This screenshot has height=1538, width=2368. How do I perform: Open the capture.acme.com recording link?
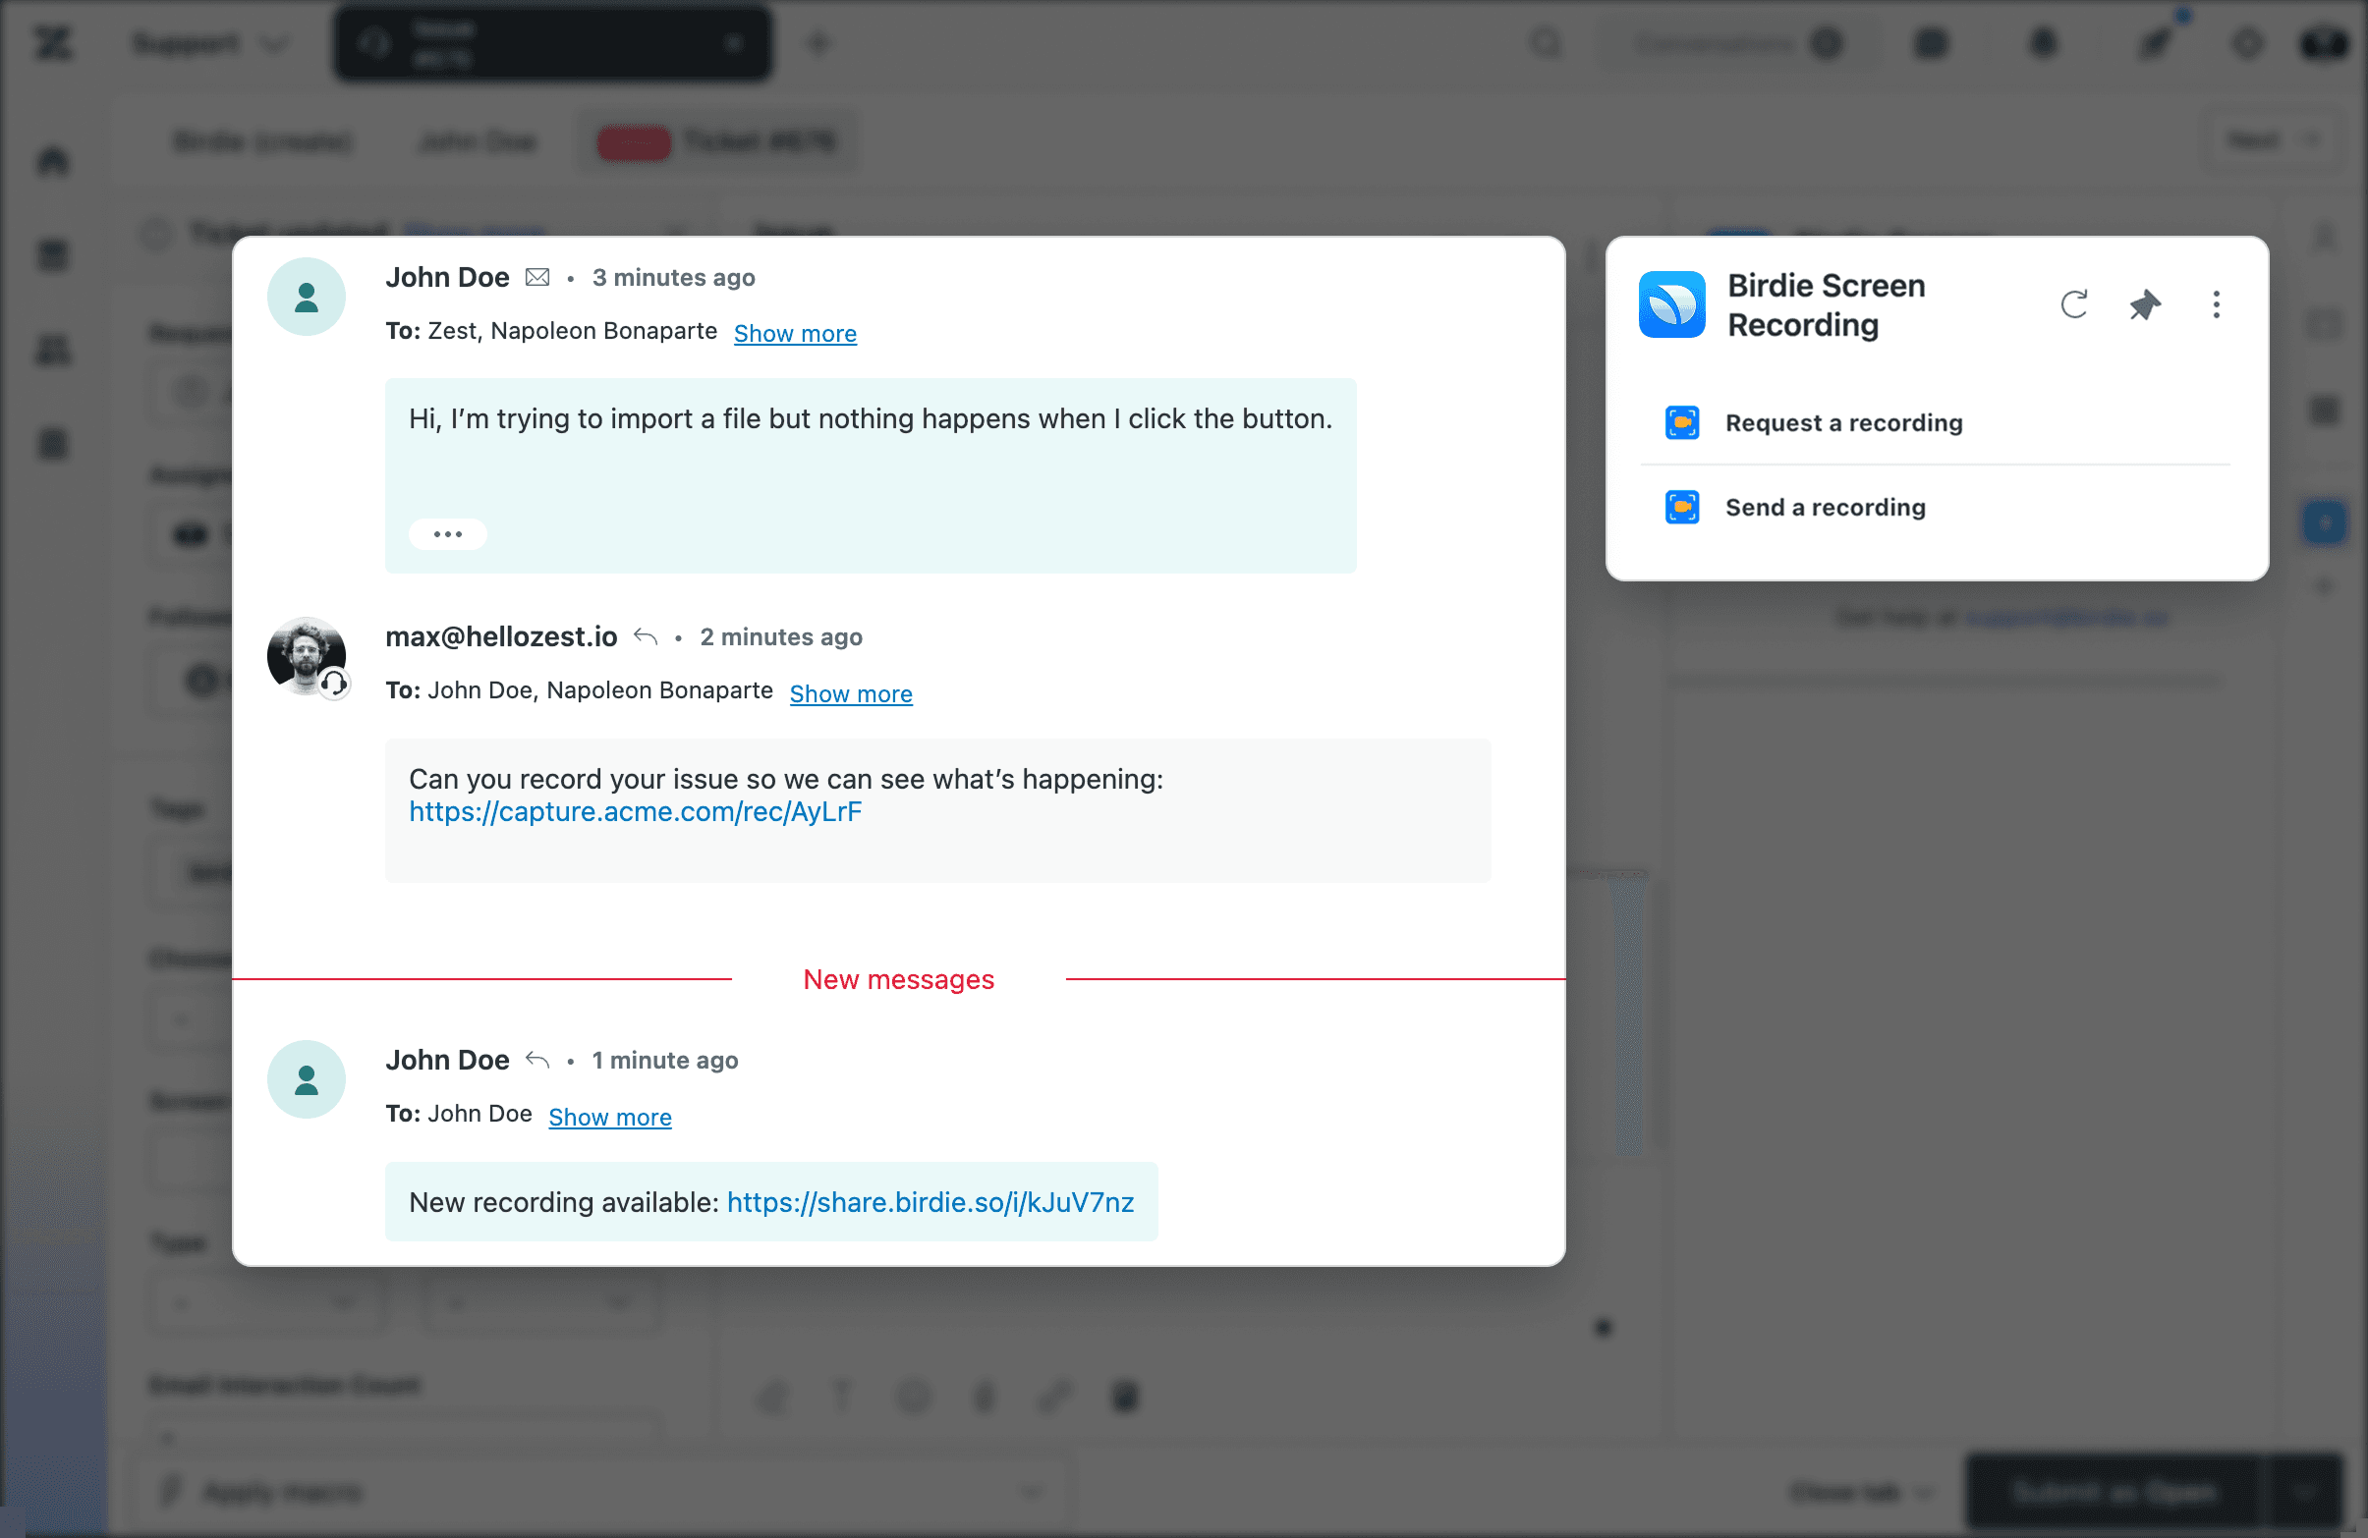coord(636,811)
